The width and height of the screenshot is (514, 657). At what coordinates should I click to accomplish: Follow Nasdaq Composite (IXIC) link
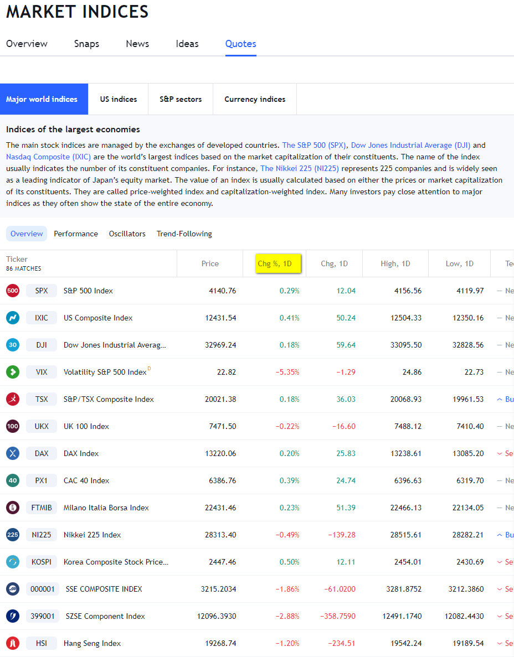click(x=48, y=157)
